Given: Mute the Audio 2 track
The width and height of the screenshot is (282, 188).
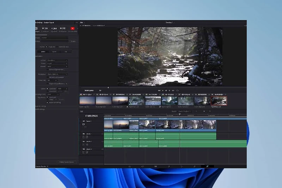Looking at the screenshot, I should pos(87,145).
